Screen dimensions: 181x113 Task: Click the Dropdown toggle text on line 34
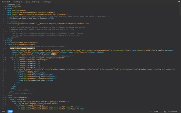[x=143, y=69]
